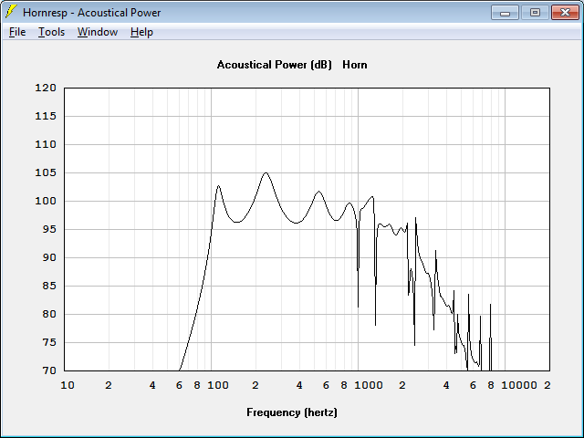The width and height of the screenshot is (584, 438).
Task: Click the 90 dB y-axis label
Action: pyautogui.click(x=49, y=257)
